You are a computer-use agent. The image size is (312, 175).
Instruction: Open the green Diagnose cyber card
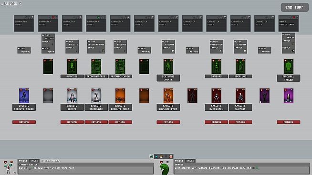[x=72, y=66]
